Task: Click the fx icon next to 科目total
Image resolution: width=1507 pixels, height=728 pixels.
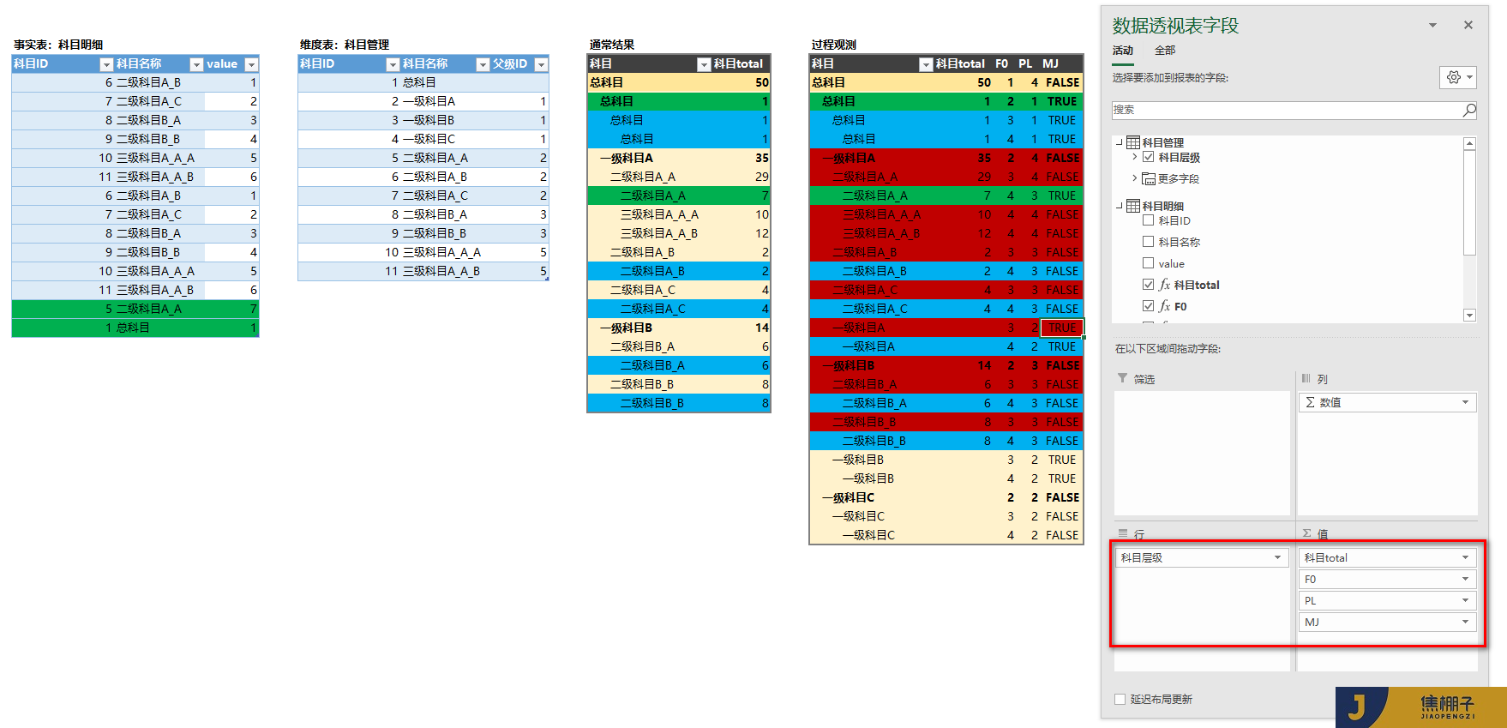Action: point(1165,285)
